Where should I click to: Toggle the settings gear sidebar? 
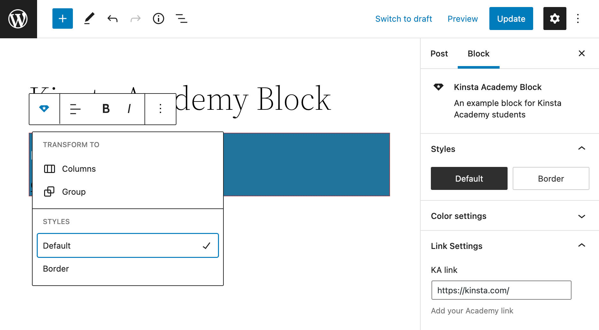coord(555,19)
